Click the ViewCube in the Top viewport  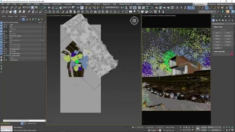point(134,21)
